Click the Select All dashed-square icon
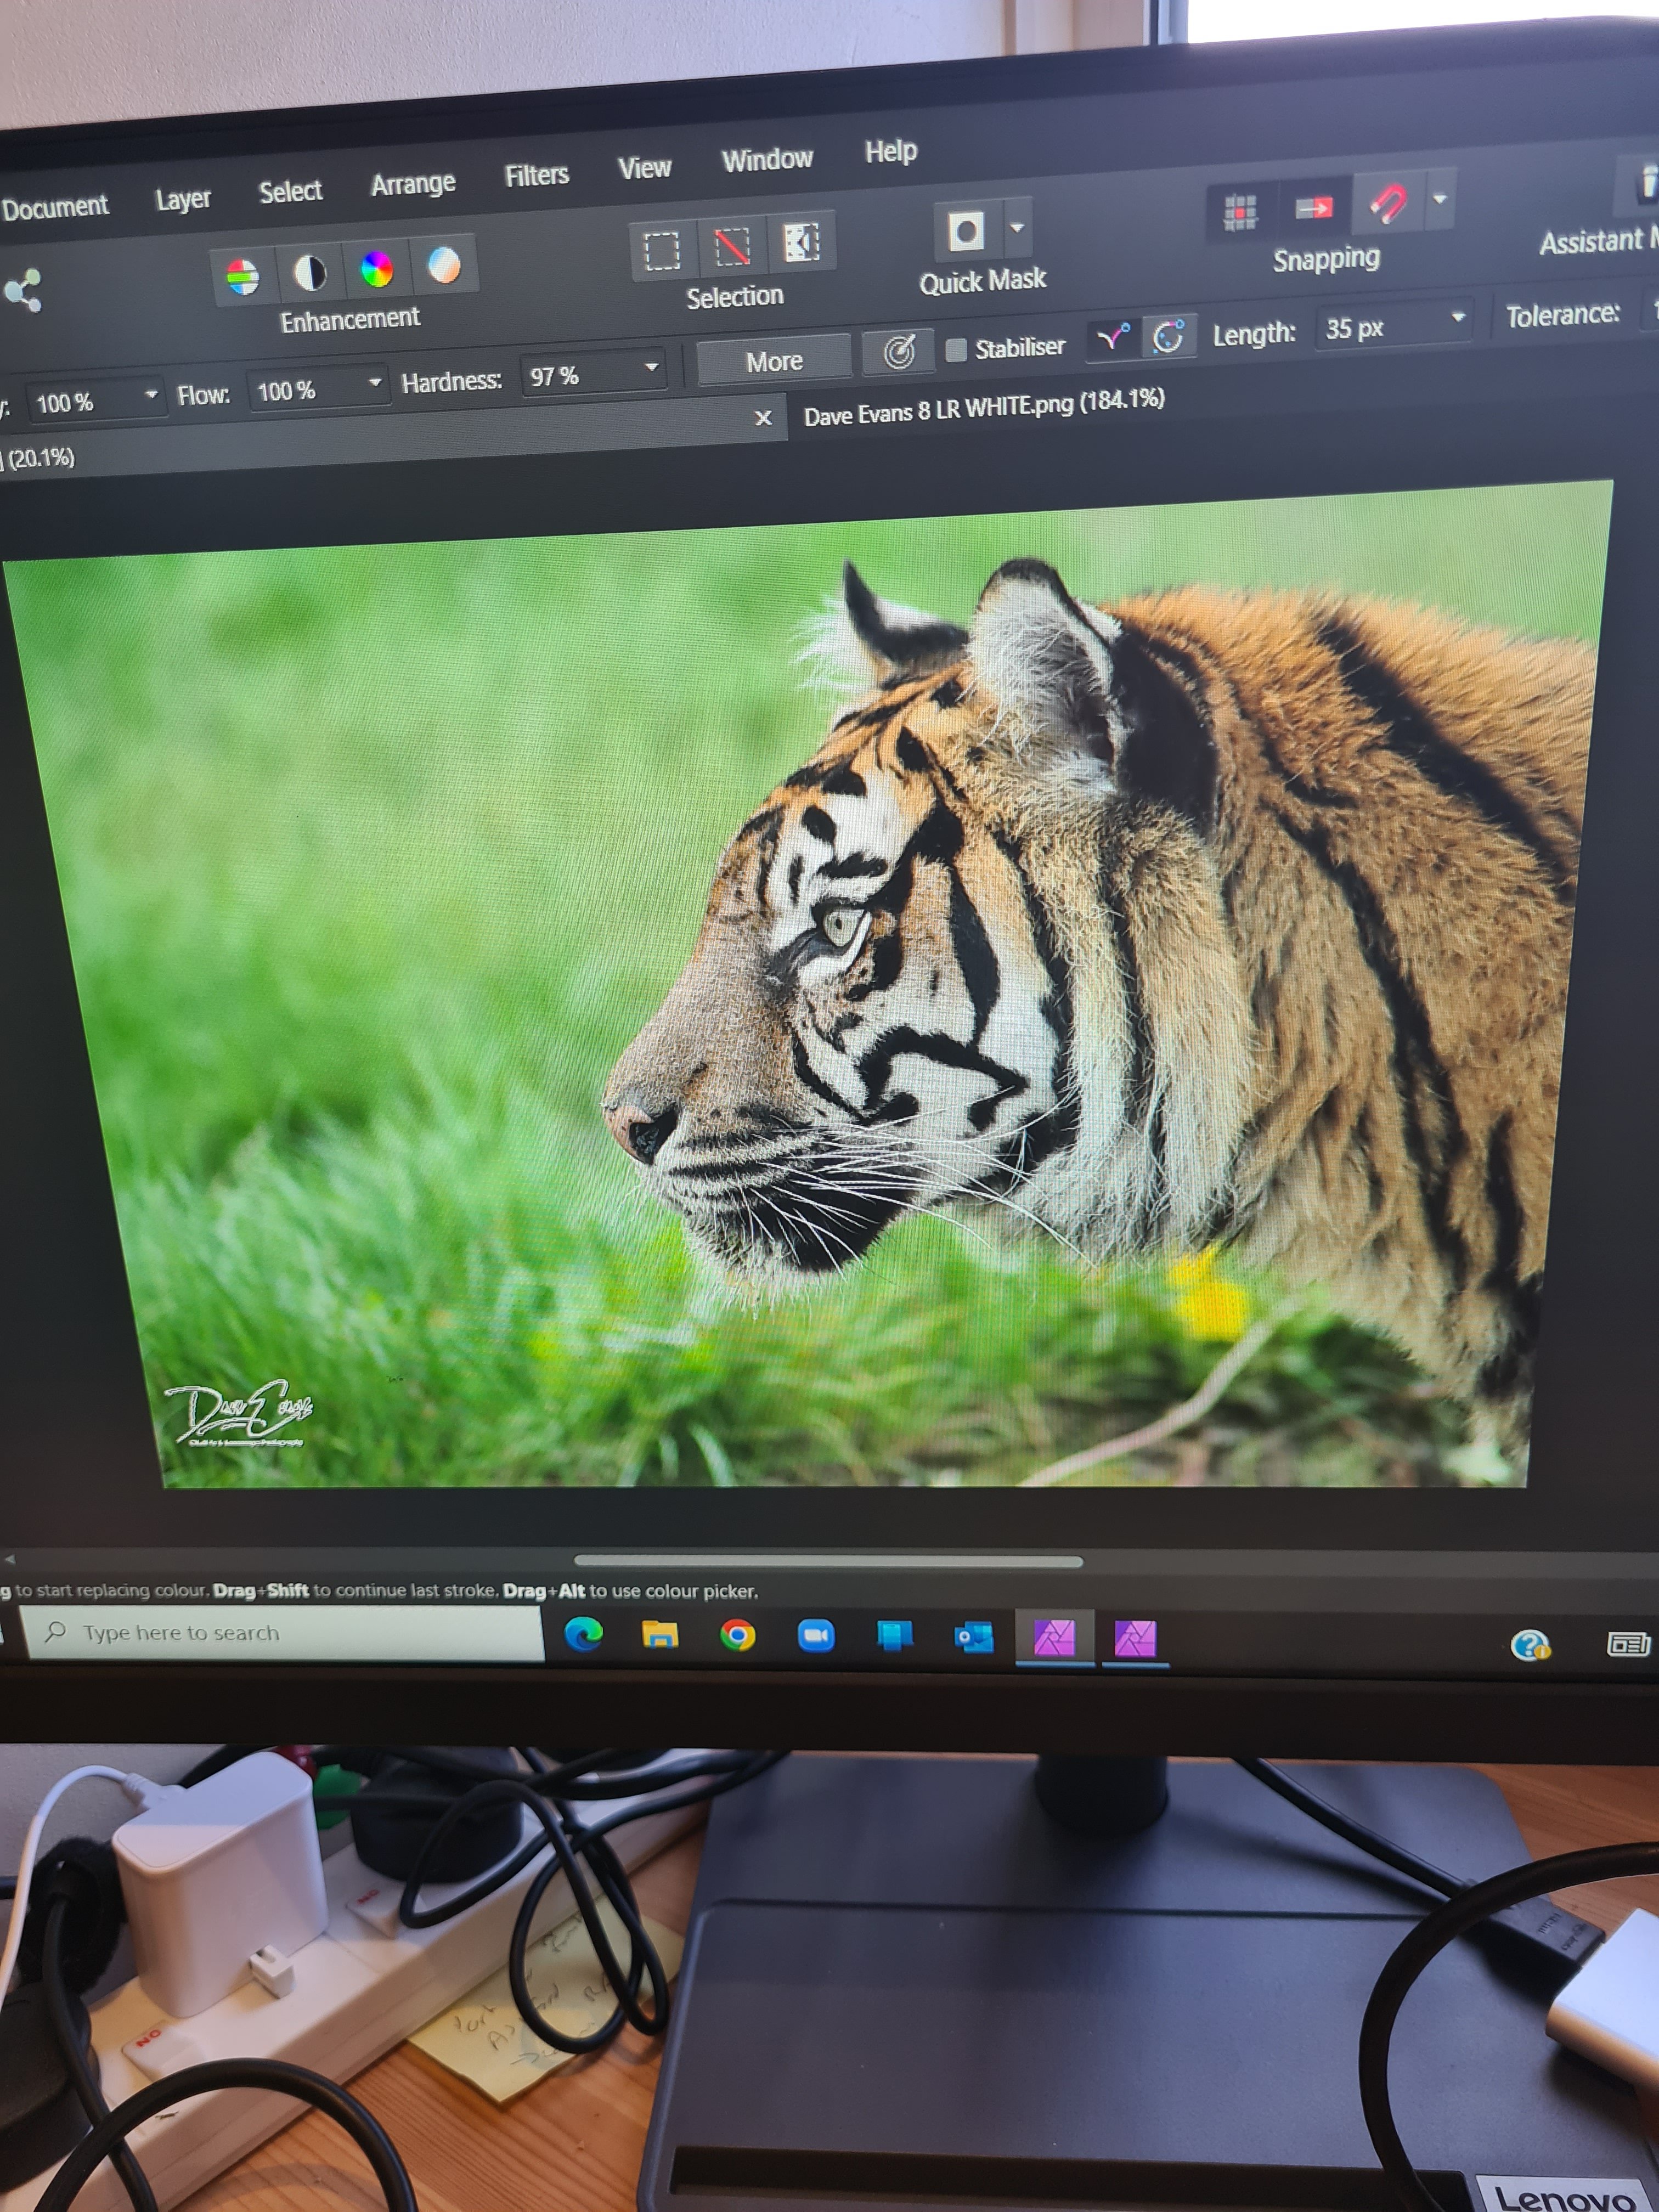 [x=661, y=251]
